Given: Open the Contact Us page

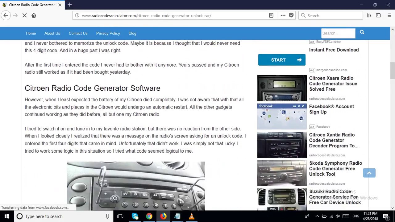Looking at the screenshot, I should [78, 33].
